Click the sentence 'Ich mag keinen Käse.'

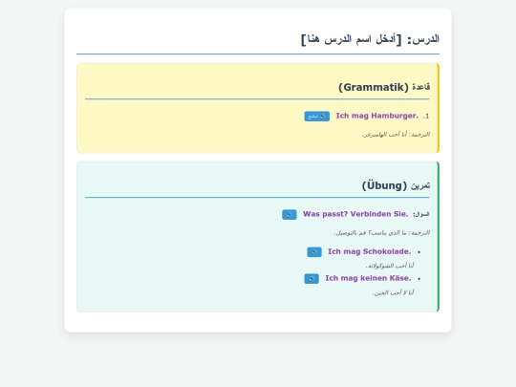click(368, 278)
